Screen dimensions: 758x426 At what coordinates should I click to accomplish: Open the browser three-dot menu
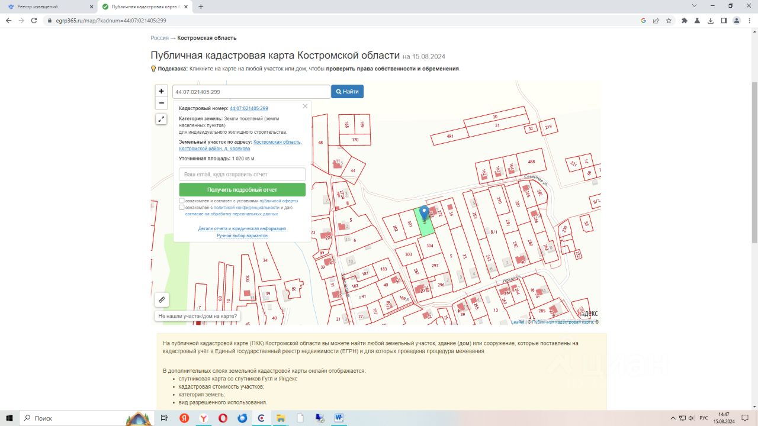750,20
